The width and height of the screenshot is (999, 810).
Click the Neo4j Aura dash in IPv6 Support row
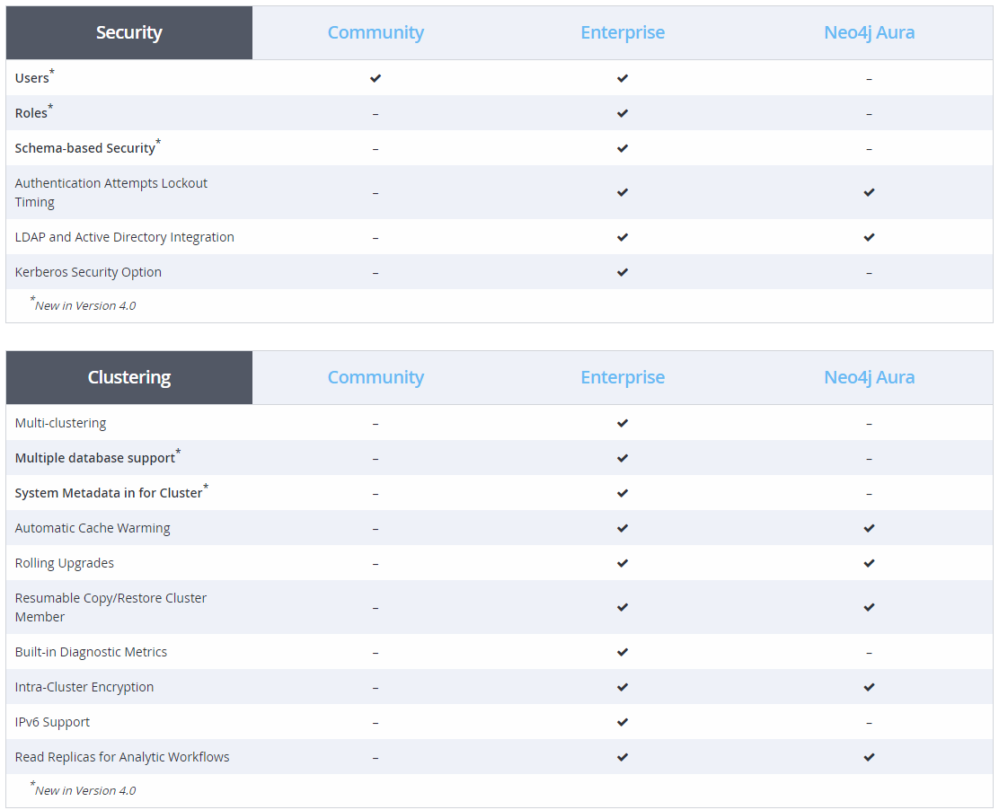point(869,723)
